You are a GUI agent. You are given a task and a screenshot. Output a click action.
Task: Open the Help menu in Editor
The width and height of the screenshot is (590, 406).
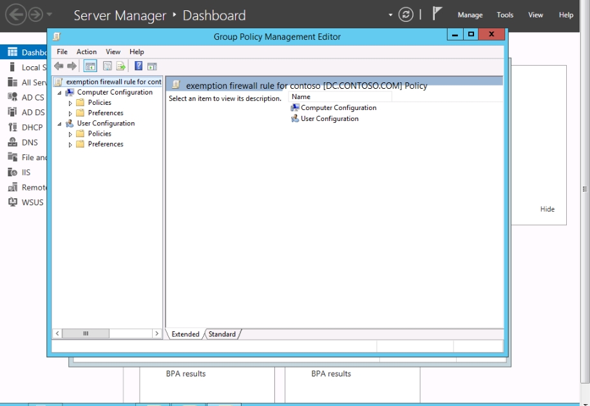[x=137, y=52]
